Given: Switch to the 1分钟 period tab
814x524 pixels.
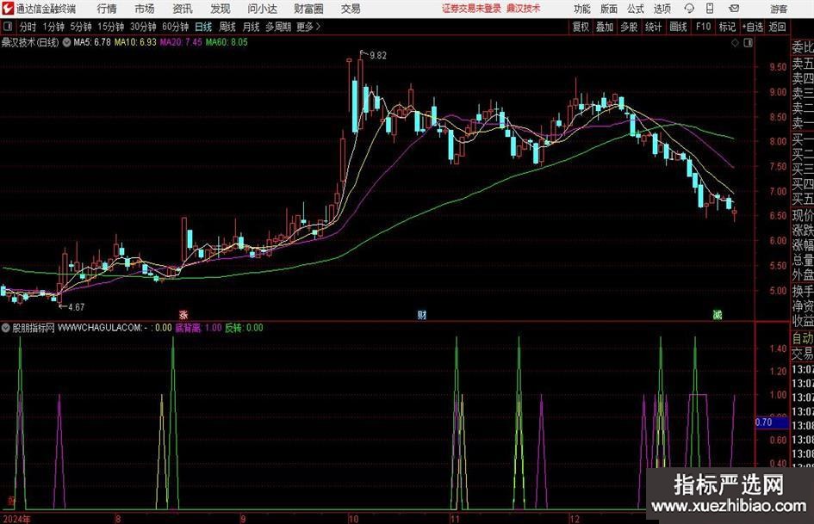Looking at the screenshot, I should (53, 27).
